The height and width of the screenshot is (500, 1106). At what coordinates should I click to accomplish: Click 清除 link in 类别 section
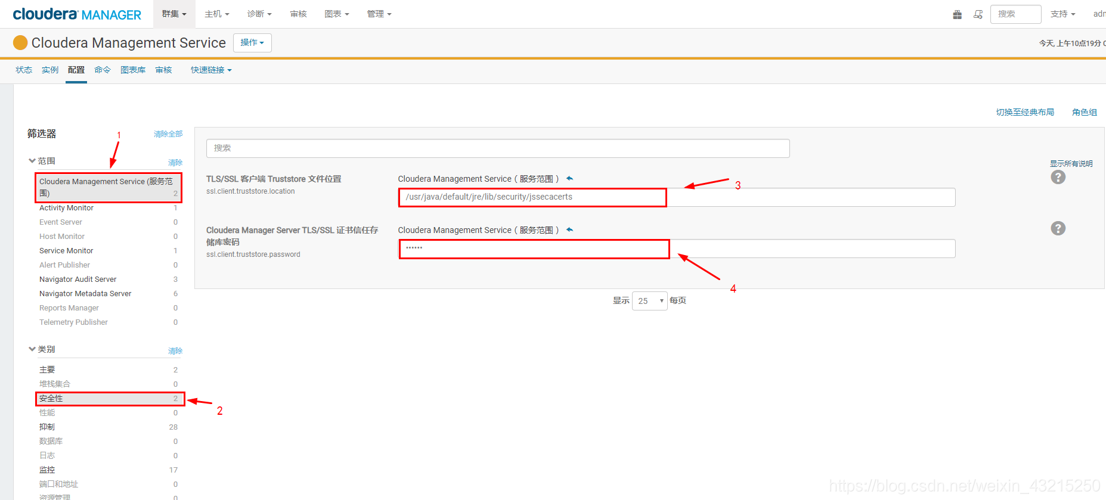tap(175, 351)
